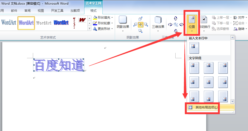
Task: Open the 选择窗格 selection pane
Action: coord(220,29)
